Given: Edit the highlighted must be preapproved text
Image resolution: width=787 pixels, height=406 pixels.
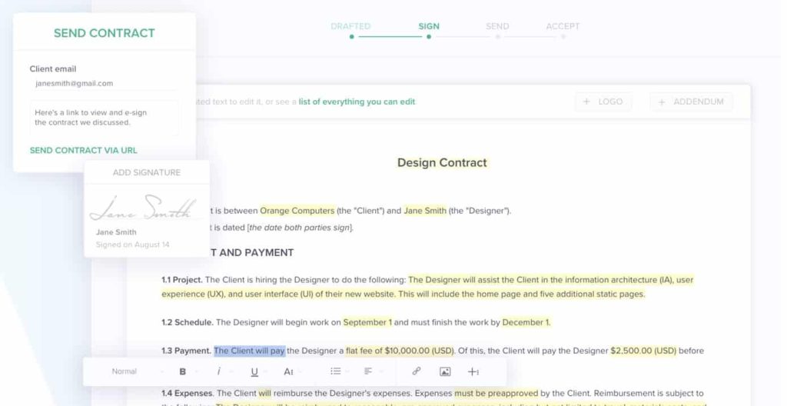Looking at the screenshot, I should (x=496, y=393).
